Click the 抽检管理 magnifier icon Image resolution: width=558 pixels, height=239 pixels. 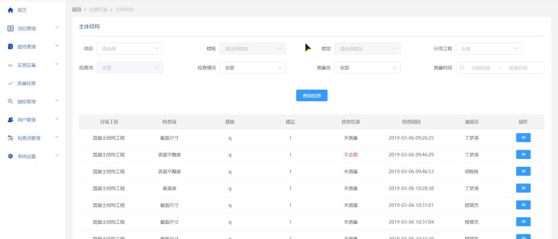(x=10, y=101)
